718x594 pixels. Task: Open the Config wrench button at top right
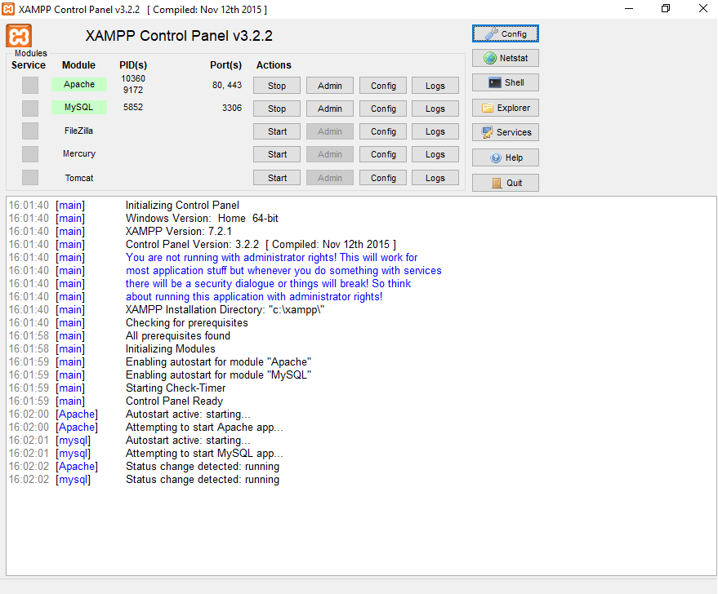point(505,33)
